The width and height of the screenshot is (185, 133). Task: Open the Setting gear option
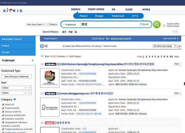pyautogui.click(x=93, y=46)
